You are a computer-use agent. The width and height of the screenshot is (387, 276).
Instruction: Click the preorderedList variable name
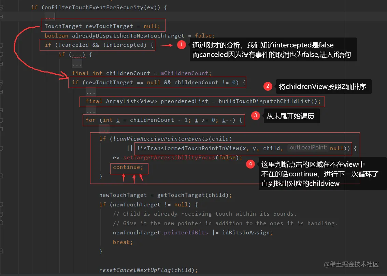coord(184,101)
